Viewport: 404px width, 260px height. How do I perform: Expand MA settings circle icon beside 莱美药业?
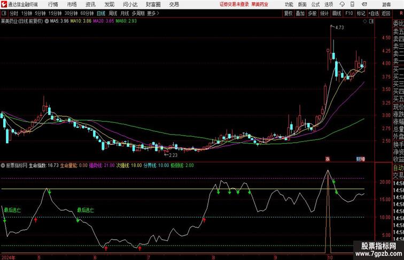tap(46, 21)
